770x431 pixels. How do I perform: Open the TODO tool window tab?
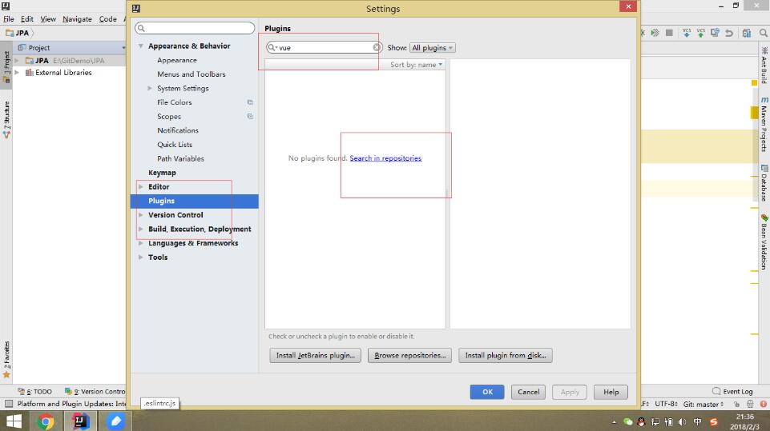[x=35, y=391]
